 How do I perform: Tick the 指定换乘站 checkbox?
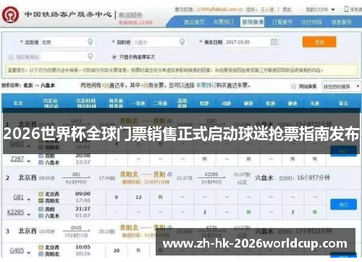(11, 57)
